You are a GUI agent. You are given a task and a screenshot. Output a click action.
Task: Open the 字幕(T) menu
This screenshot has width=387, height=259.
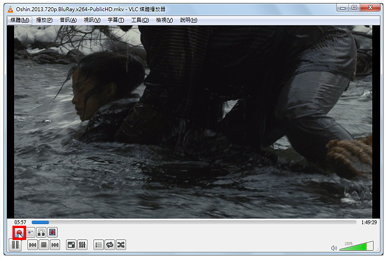(116, 20)
